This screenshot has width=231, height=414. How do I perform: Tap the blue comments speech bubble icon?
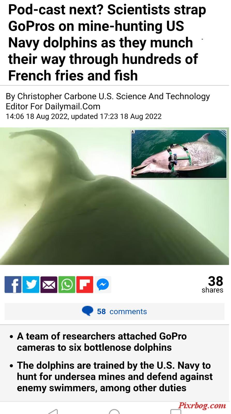(88, 311)
